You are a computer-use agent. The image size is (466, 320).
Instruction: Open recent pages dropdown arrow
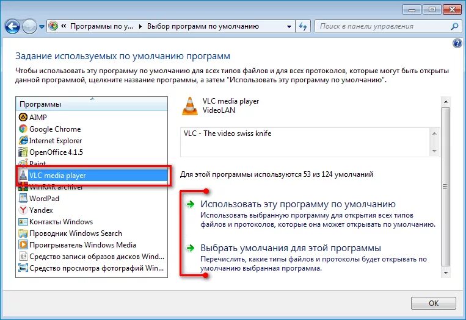pyautogui.click(x=42, y=27)
